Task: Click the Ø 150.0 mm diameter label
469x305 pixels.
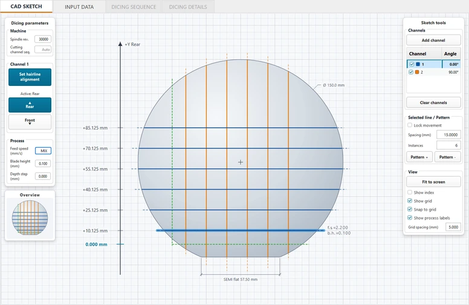Action: 334,85
